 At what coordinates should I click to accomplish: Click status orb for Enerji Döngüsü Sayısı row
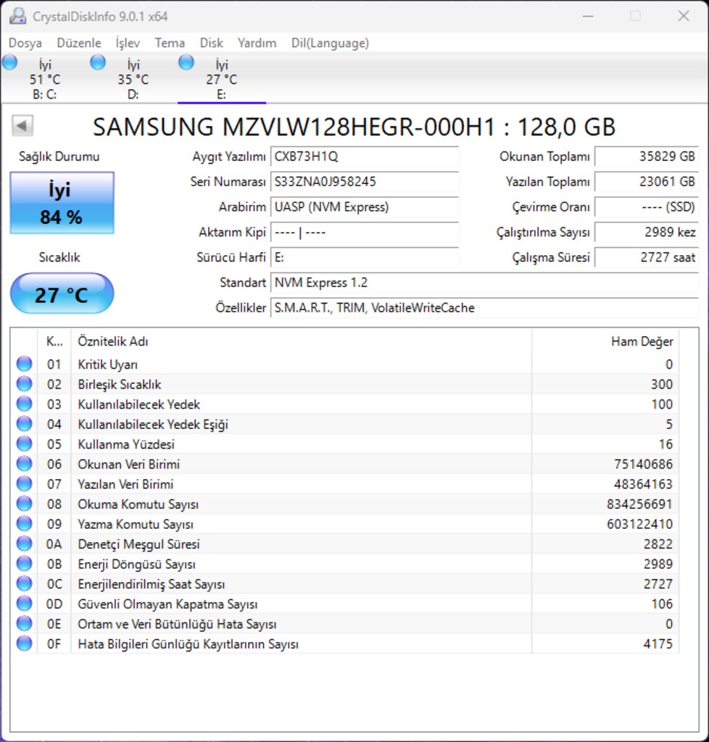[24, 564]
